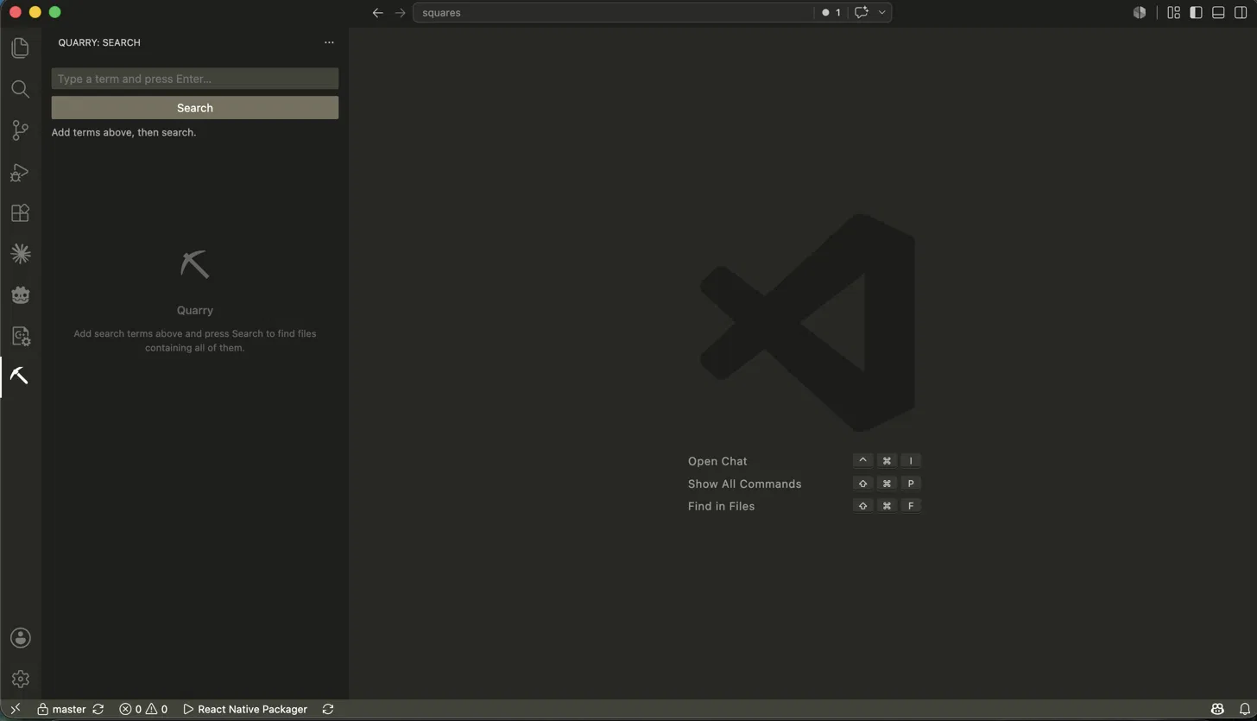Open the document-with-gear icon view

(x=20, y=336)
